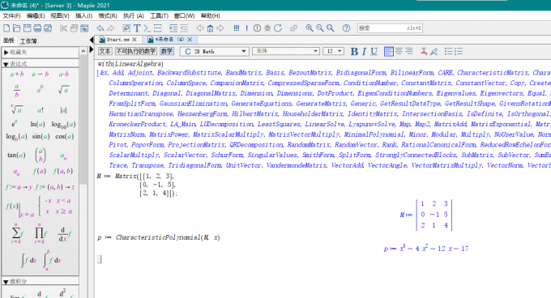Insert Maple prompt with >_ icon
This screenshot has height=298, width=551.
coord(147,28)
